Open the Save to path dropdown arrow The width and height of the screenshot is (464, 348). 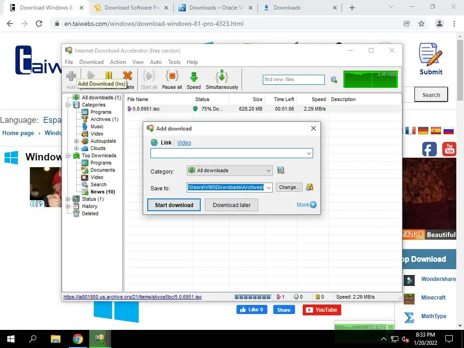(268, 187)
